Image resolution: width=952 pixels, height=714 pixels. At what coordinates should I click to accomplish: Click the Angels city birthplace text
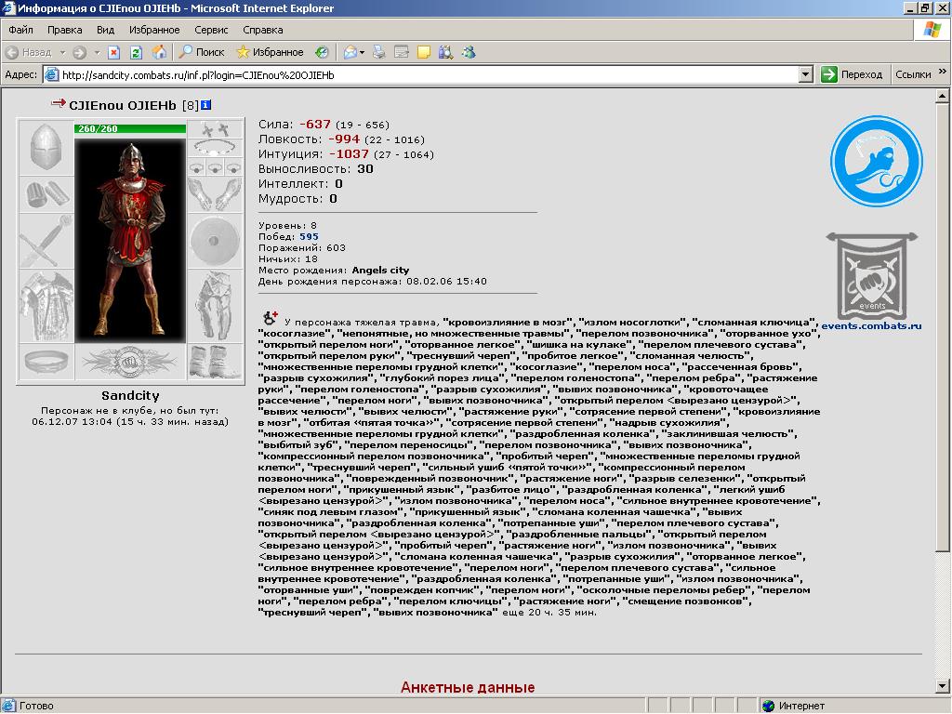pos(380,271)
